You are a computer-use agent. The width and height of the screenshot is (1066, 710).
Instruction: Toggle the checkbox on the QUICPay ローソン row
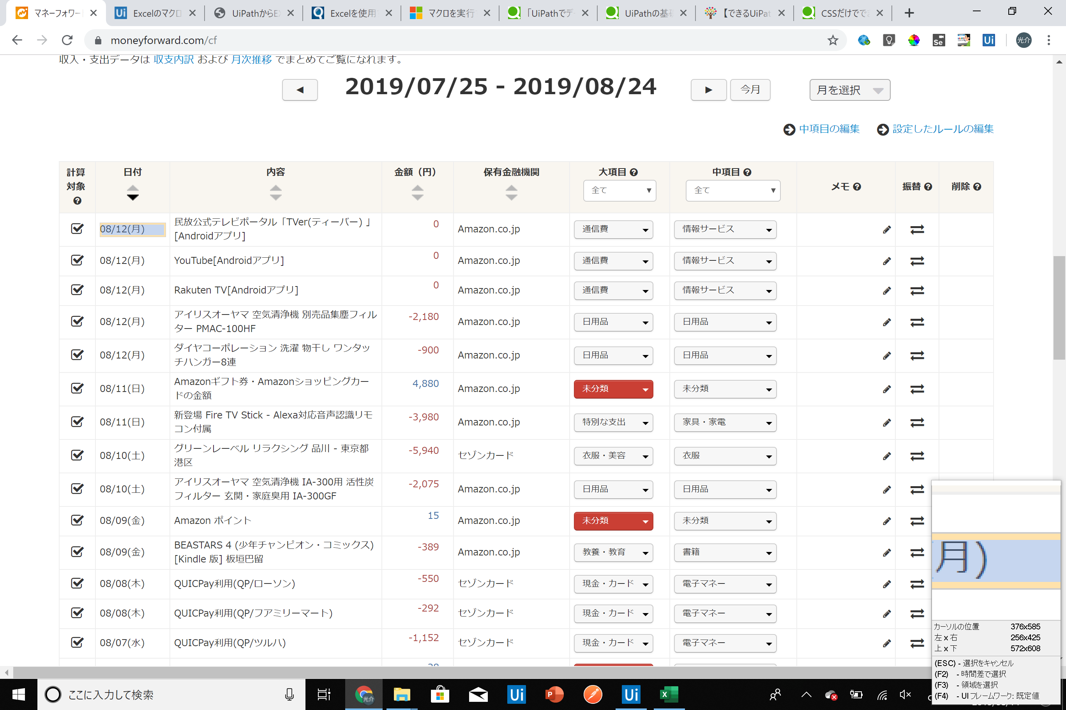point(77,583)
